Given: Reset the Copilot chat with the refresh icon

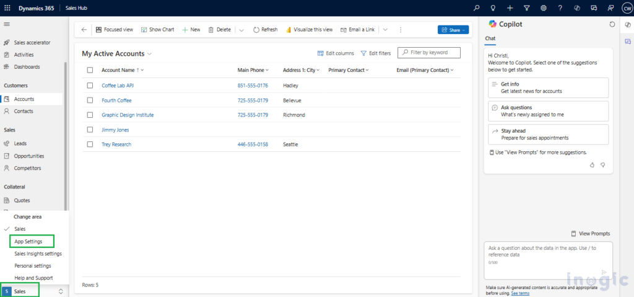Looking at the screenshot, I should [x=612, y=24].
